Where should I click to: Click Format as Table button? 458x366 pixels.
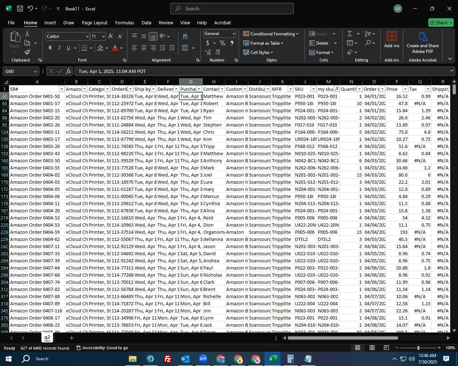pos(263,43)
